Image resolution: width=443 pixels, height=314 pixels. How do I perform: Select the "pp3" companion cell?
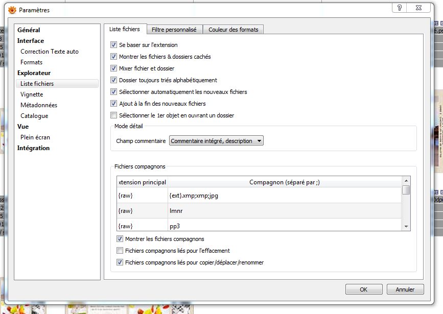285,225
